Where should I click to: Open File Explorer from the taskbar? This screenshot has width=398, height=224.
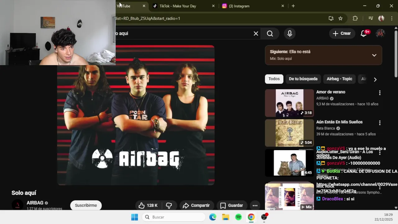(225, 217)
